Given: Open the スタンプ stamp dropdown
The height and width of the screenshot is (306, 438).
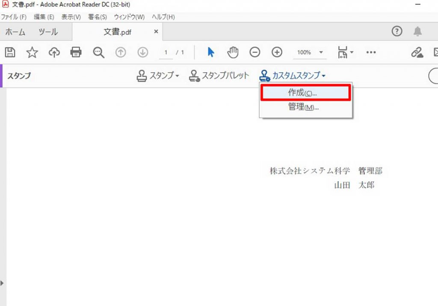Looking at the screenshot, I should pos(158,76).
